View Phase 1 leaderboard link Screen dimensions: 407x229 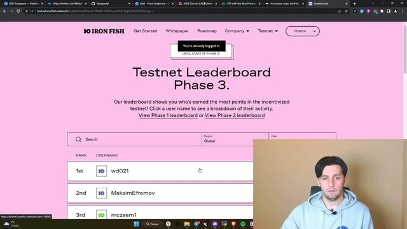[x=168, y=115]
